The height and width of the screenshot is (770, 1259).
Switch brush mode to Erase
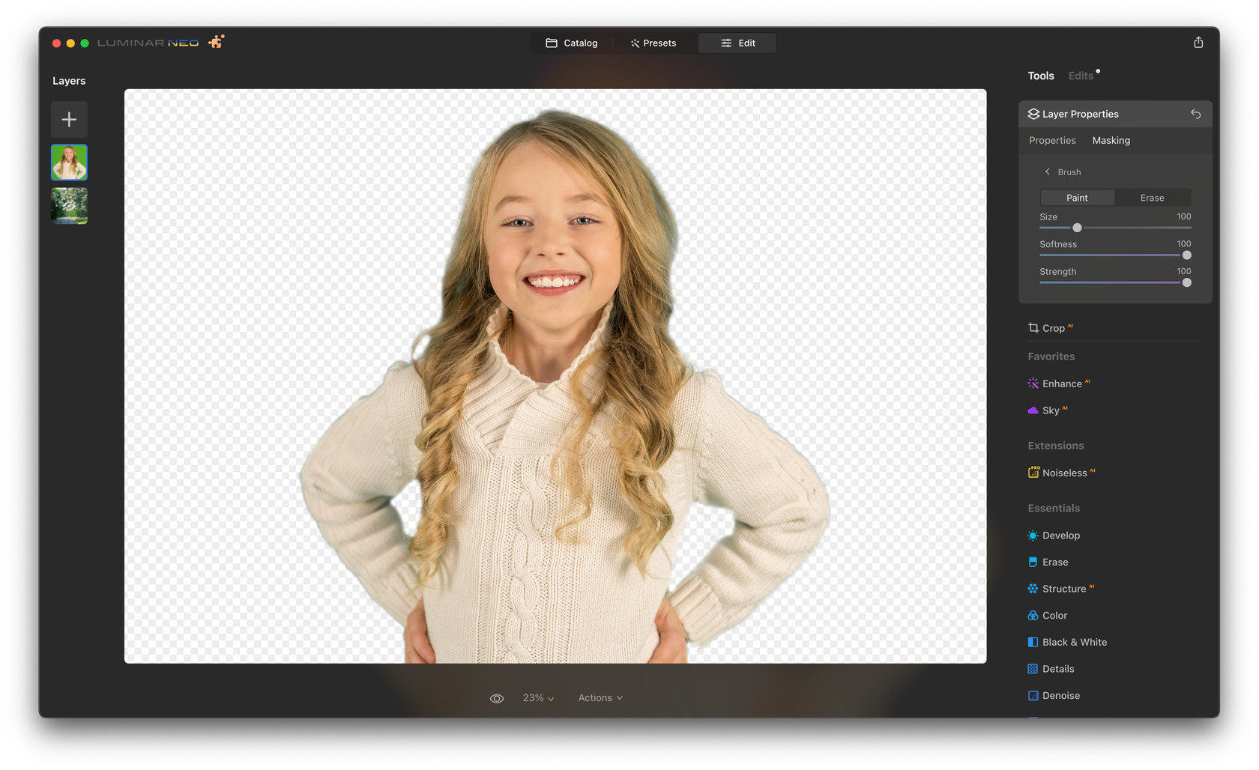(1152, 197)
